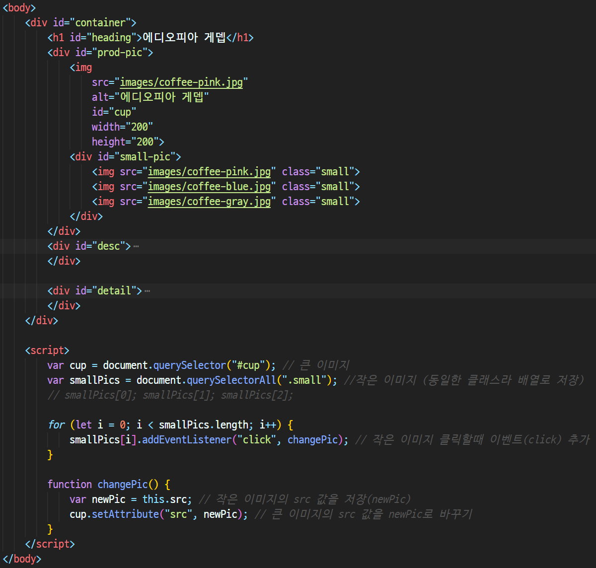Select the id value "container"

(x=100, y=23)
